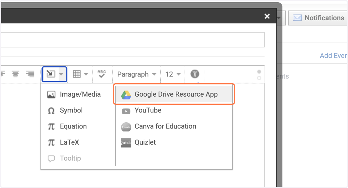This screenshot has width=348, height=188.
Task: Click the editor toggle dots on toolbar right
Action: [259, 75]
